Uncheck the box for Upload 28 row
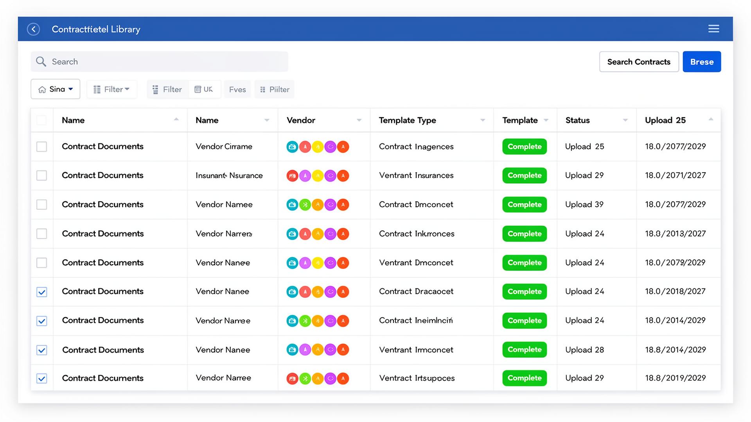751x422 pixels. [x=41, y=350]
